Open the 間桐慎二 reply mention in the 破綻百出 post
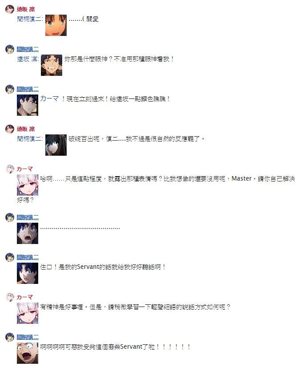 click(30, 139)
